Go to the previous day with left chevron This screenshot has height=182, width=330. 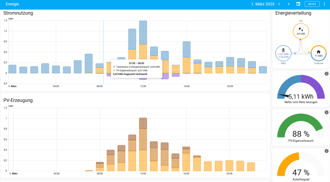coord(279,4)
